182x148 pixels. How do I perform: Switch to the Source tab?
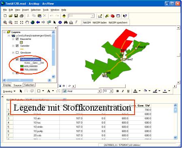[17, 85]
